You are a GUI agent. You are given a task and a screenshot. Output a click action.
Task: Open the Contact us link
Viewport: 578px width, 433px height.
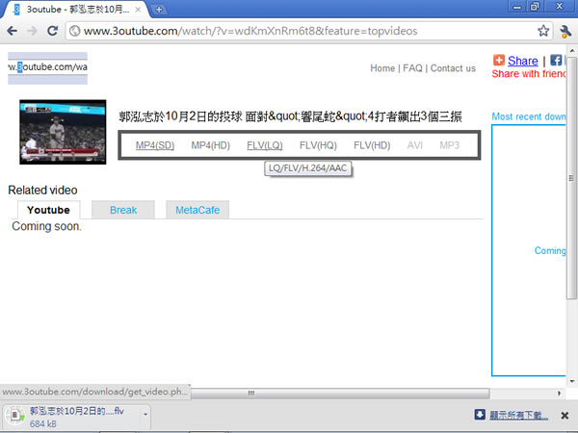(x=453, y=68)
